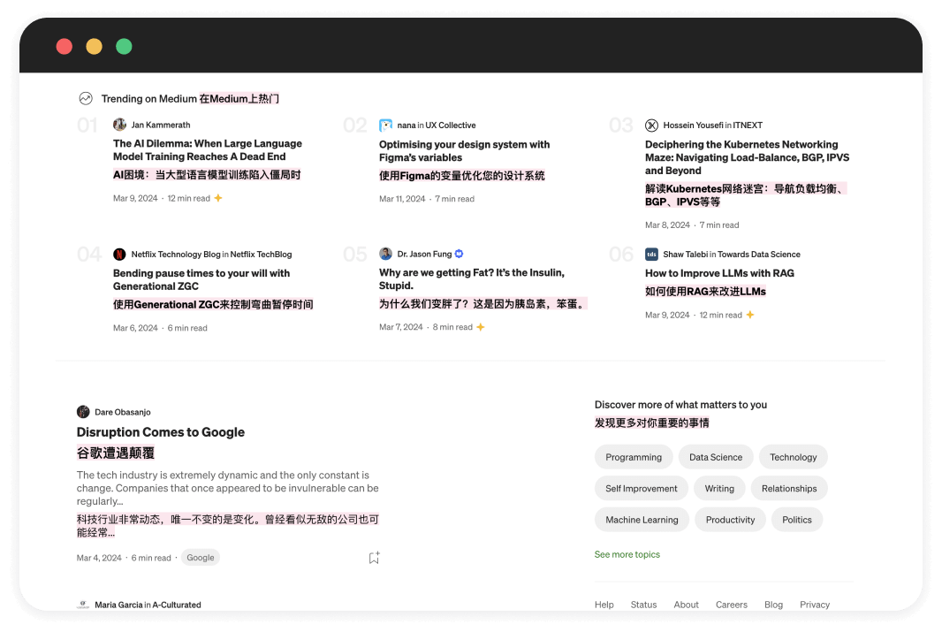Open the Help footer link

[x=604, y=605]
